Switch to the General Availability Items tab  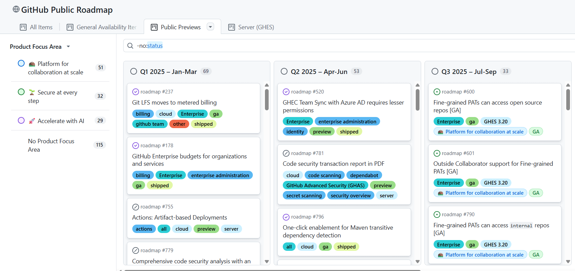pos(102,27)
